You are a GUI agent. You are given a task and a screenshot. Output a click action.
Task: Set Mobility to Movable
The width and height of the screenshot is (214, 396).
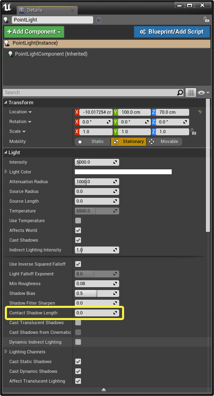[x=164, y=142]
